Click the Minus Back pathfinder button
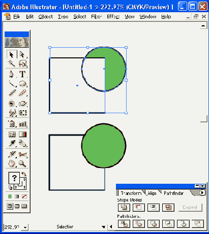Screen dimensions: 209x234 coord(198,224)
